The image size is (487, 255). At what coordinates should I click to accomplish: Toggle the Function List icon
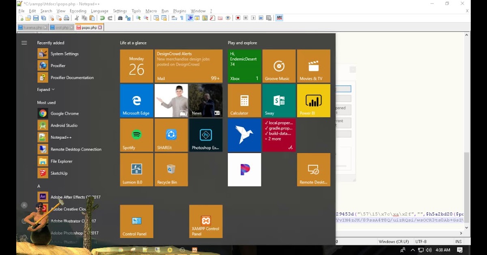tap(213, 18)
